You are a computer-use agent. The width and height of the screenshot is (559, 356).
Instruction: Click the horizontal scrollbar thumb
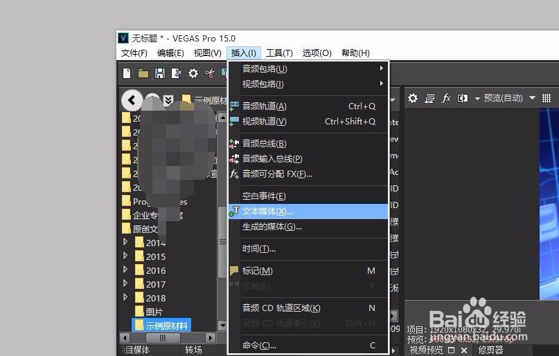pyautogui.click(x=163, y=338)
